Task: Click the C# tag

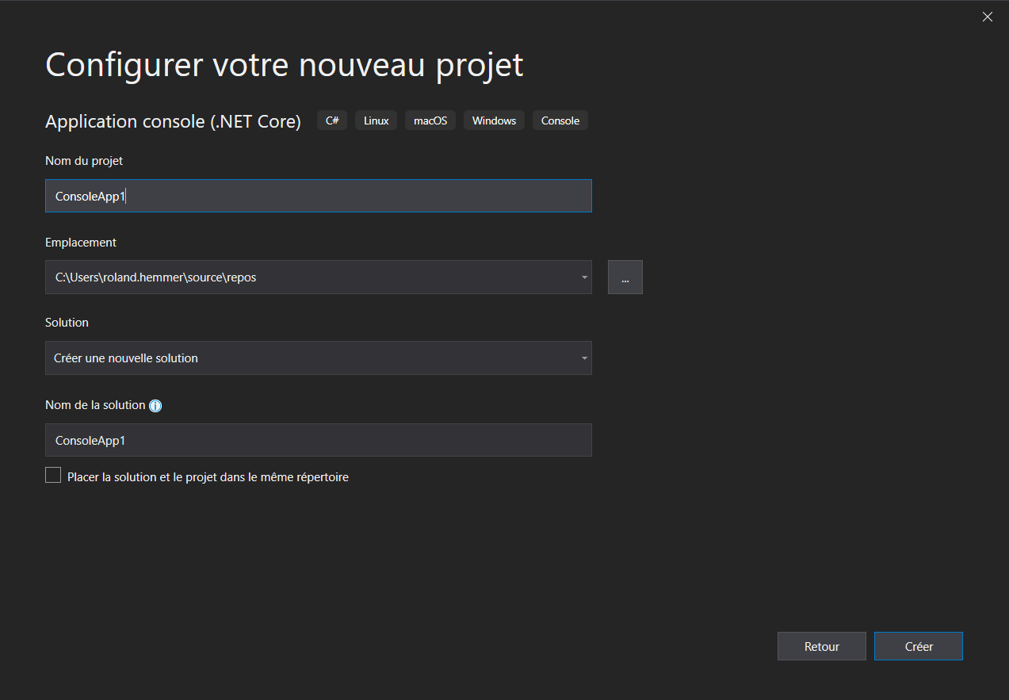Action: [332, 120]
